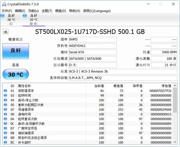Click scrollbar down arrow in attribute list
180x147 pixels.
(x=175, y=142)
